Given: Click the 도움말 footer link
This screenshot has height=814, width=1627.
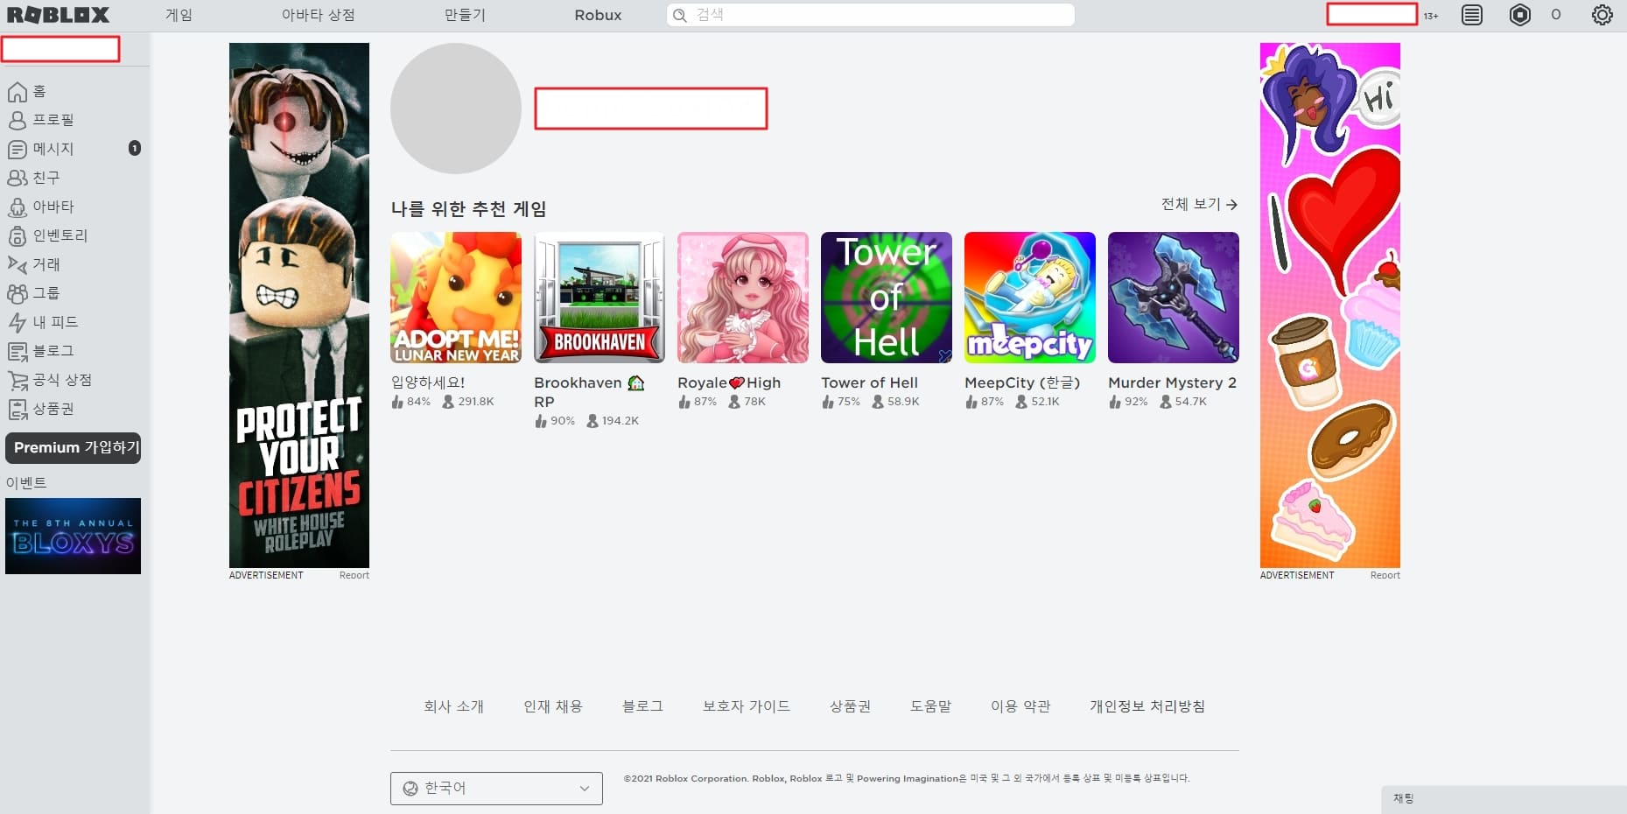Looking at the screenshot, I should [x=930, y=706].
